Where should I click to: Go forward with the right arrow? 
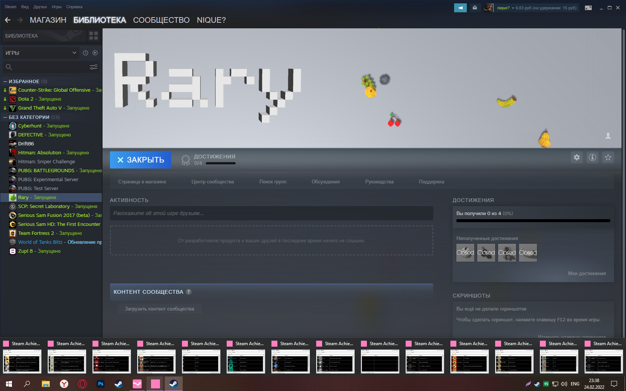point(20,20)
